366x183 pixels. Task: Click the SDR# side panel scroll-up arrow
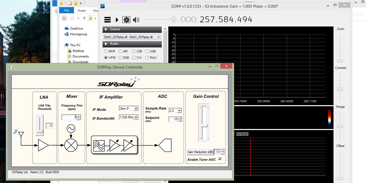pos(165,29)
